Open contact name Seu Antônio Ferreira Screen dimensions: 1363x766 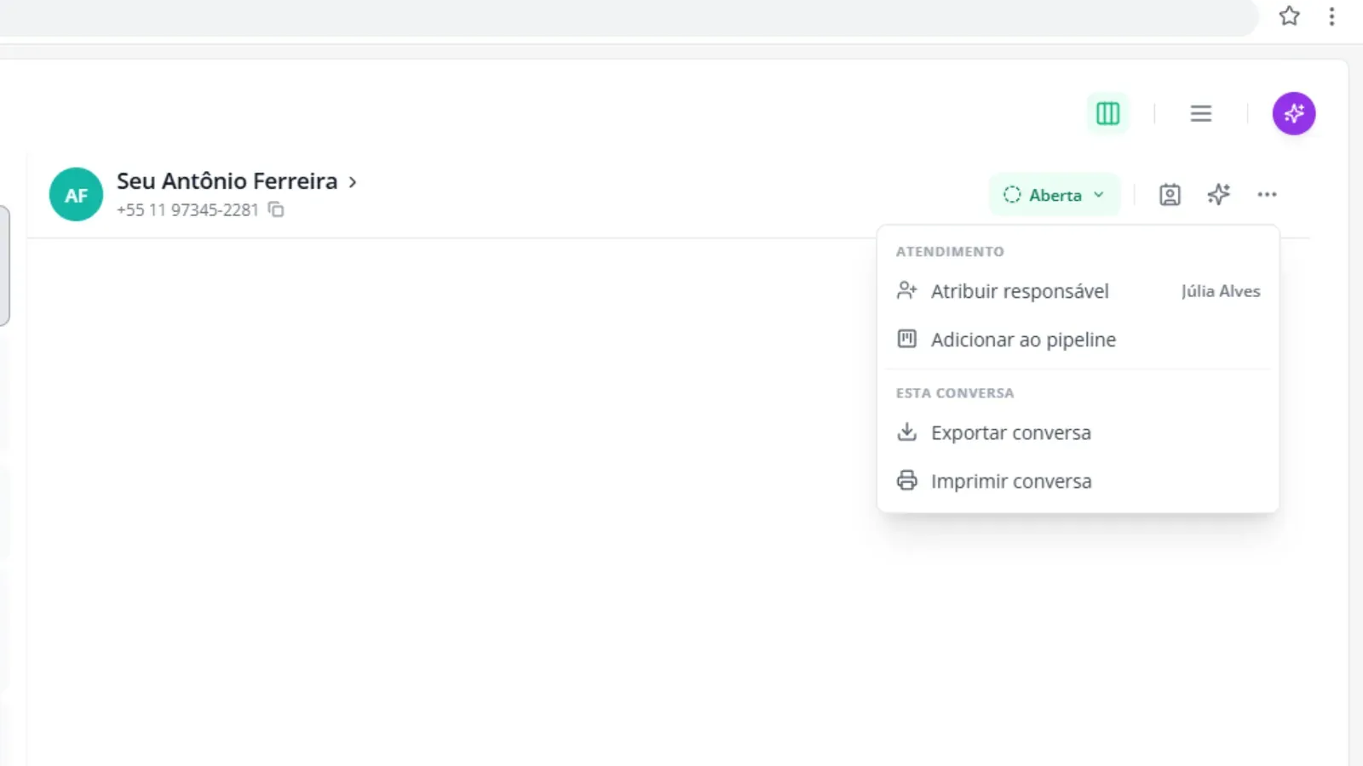coord(227,181)
